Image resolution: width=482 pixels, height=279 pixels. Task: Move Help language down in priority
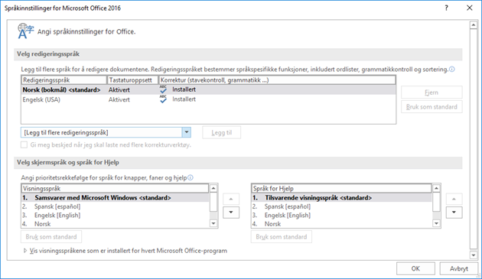coord(454,212)
